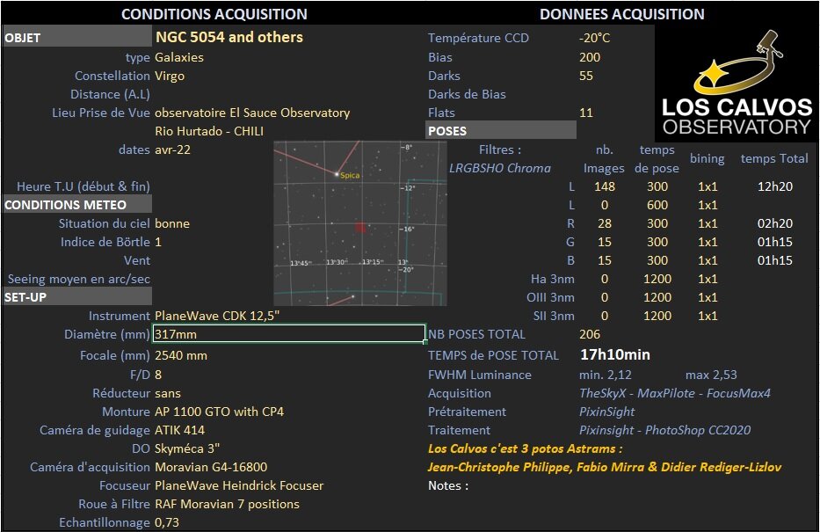
Task: Select the total time cell 02h20
Action: point(775,223)
